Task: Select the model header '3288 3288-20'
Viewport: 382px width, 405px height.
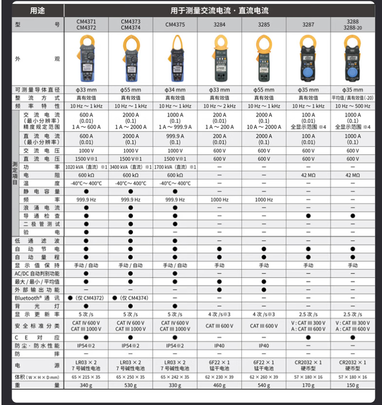Action: coord(353,24)
